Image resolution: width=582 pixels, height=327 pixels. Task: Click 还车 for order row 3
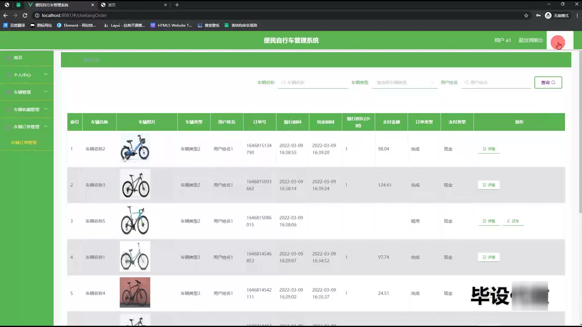[x=513, y=221]
